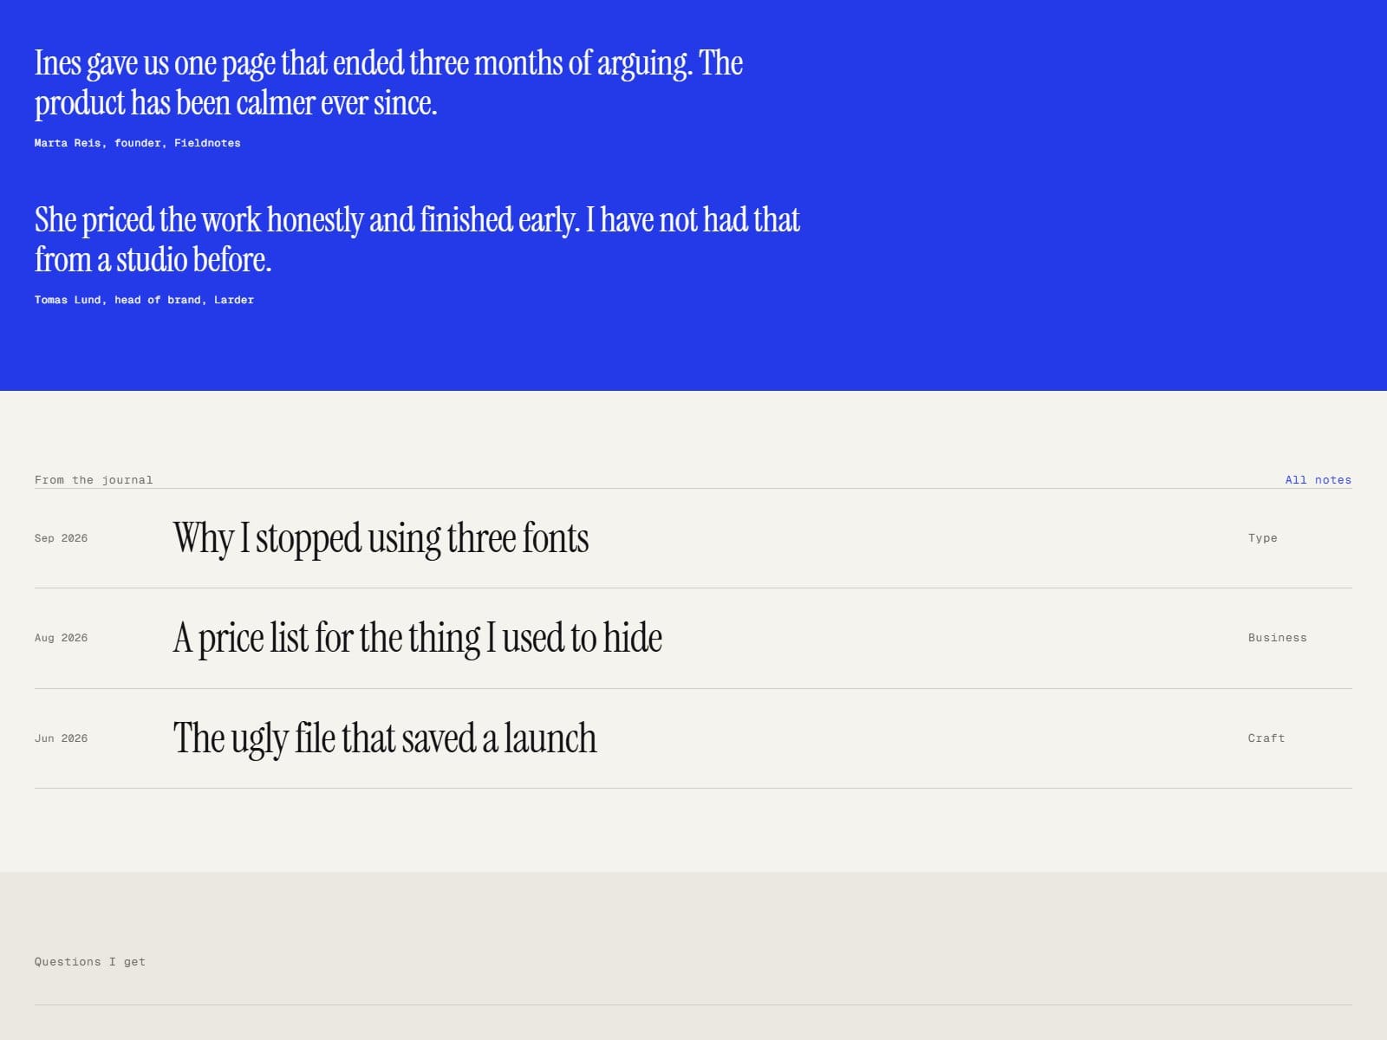The width and height of the screenshot is (1387, 1040).
Task: Click the She priced the work honestly quote
Action: pyautogui.click(x=417, y=239)
